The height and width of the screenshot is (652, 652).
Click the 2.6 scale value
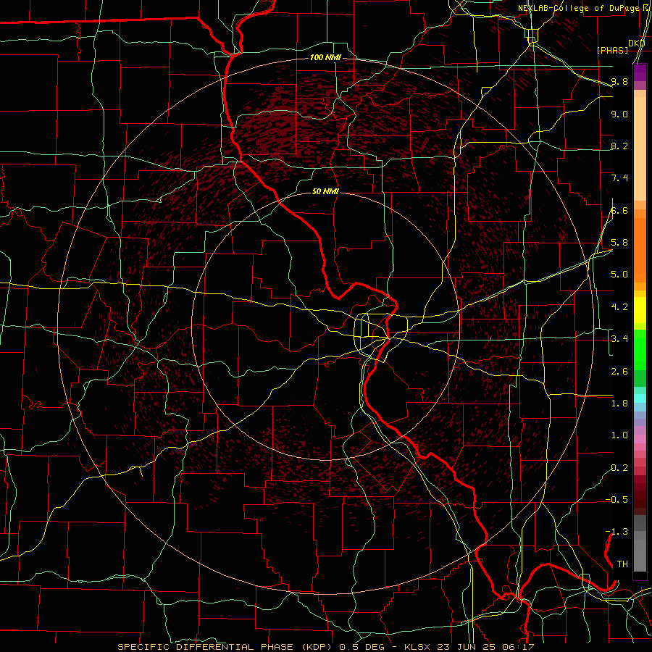click(619, 371)
